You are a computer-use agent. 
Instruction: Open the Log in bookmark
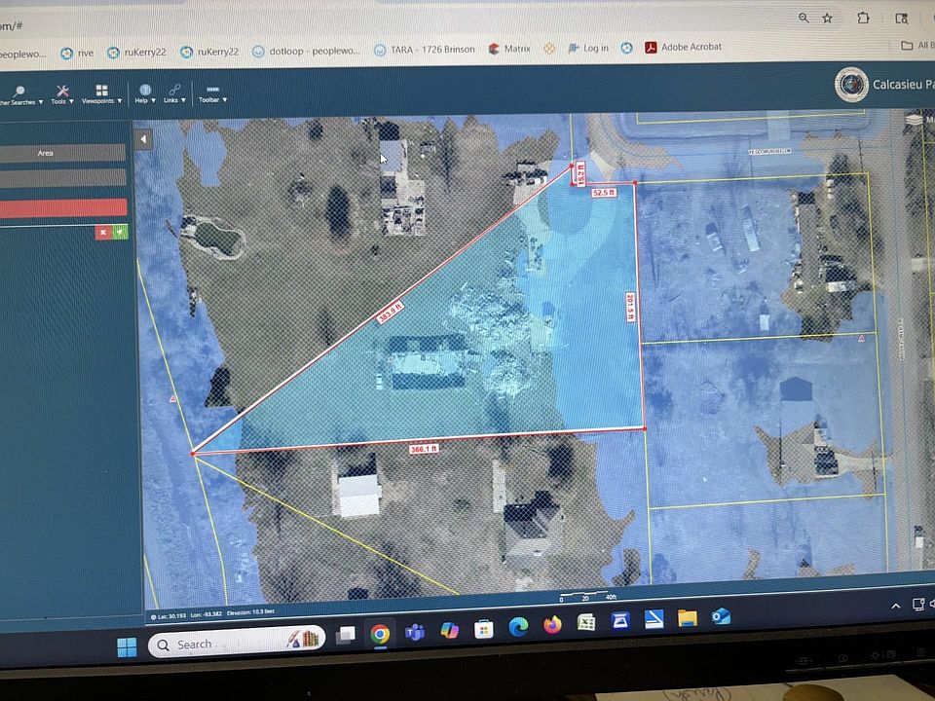(588, 48)
